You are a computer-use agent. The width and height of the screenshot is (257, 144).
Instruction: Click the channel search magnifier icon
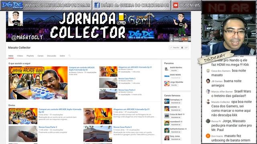click(x=69, y=56)
